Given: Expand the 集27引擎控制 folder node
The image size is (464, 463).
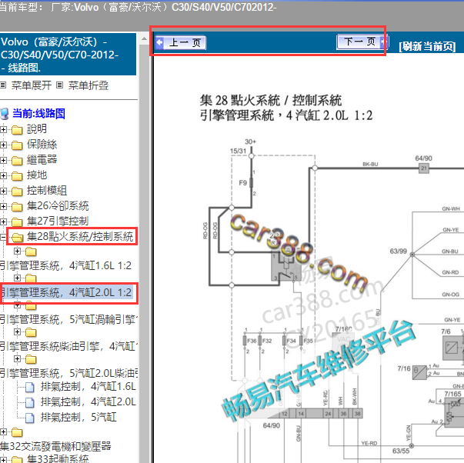Looking at the screenshot, I should 3,222.
